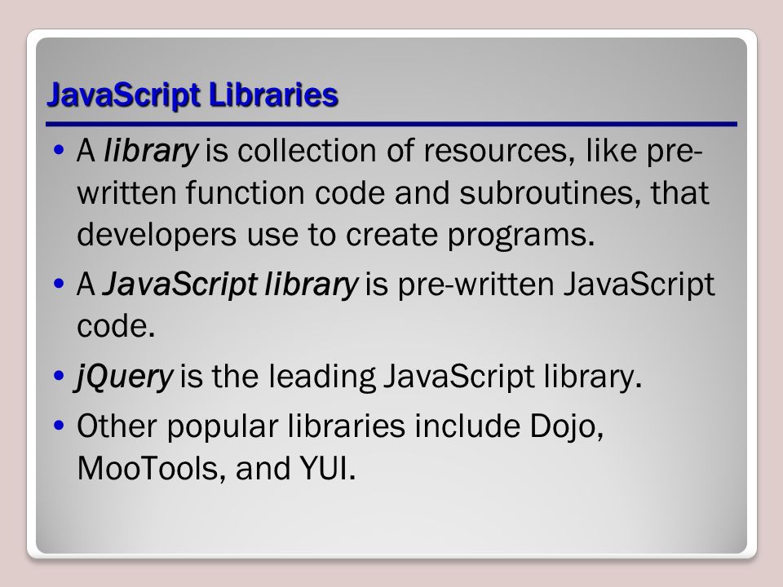
Task: Click the word popular in last bullet
Action: click(x=222, y=426)
